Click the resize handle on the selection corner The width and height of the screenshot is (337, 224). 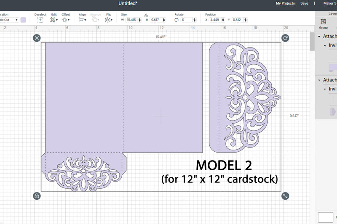285,196
